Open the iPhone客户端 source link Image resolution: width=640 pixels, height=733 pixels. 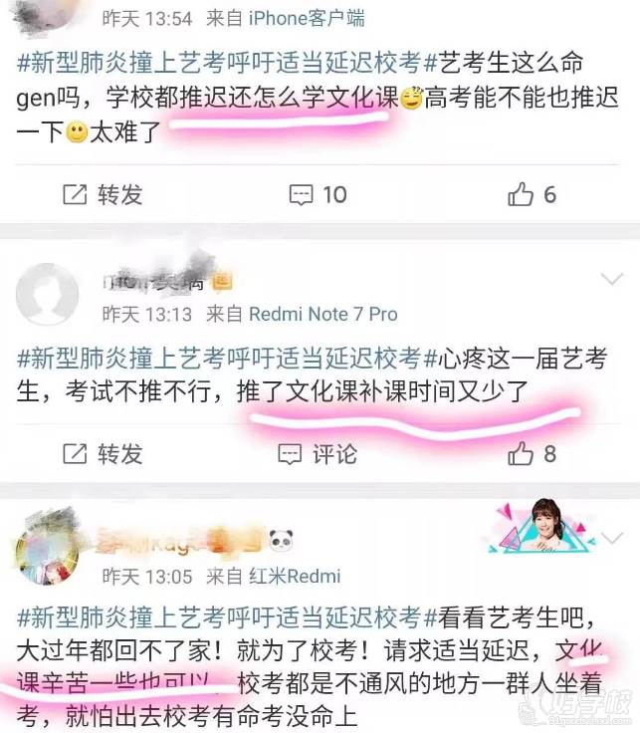(307, 19)
